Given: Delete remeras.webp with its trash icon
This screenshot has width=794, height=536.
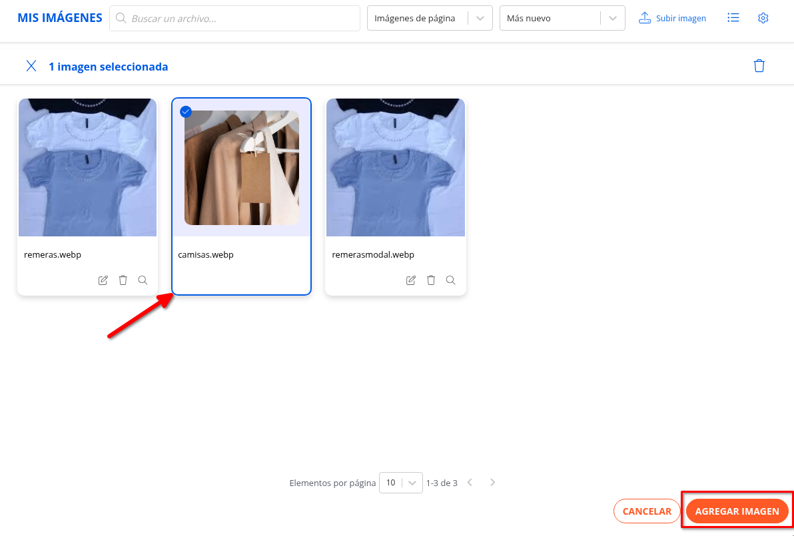Looking at the screenshot, I should pyautogui.click(x=123, y=280).
